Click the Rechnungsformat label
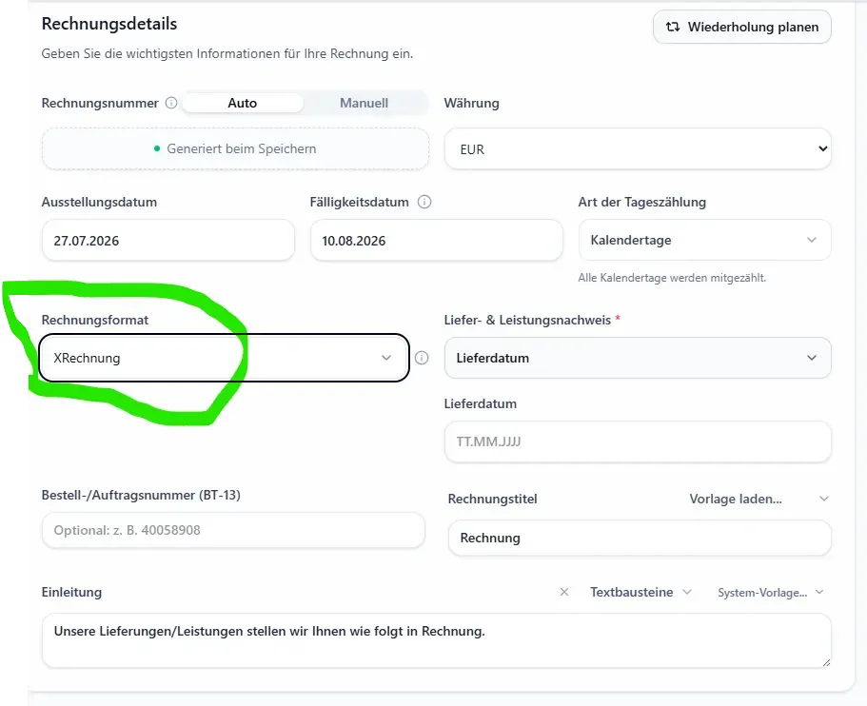This screenshot has width=867, height=706. click(95, 320)
